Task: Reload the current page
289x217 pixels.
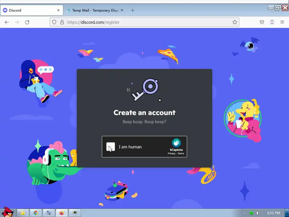Action: click(x=27, y=22)
